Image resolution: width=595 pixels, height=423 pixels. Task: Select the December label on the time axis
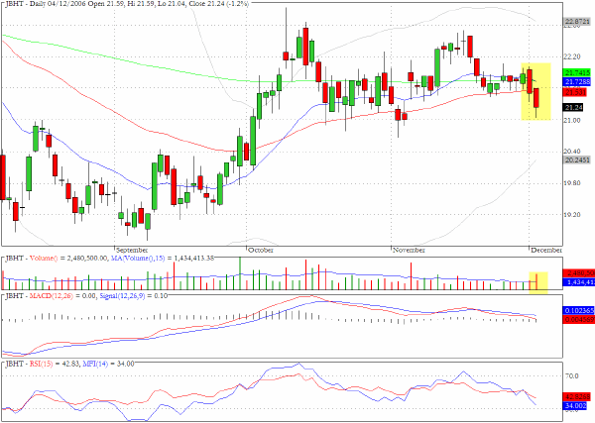[x=546, y=251]
